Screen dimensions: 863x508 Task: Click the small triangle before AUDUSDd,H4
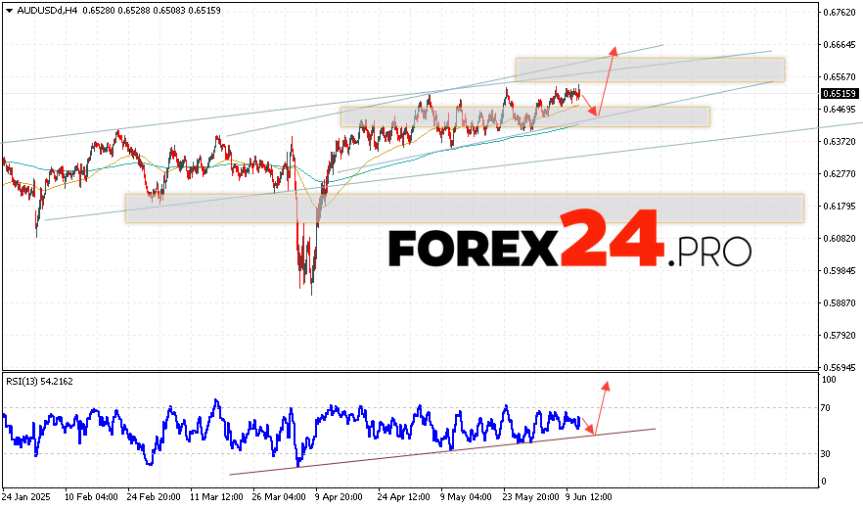point(9,8)
